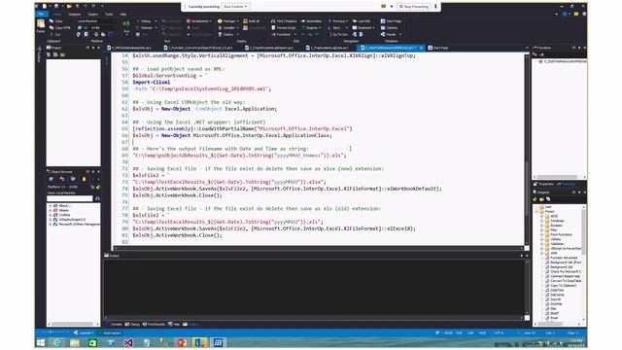
Task: Click the Save icon in quick access toolbar
Action: pos(56,6)
